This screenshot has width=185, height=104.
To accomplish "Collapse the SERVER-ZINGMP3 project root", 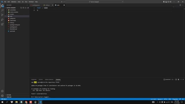I will click(x=11, y=8).
